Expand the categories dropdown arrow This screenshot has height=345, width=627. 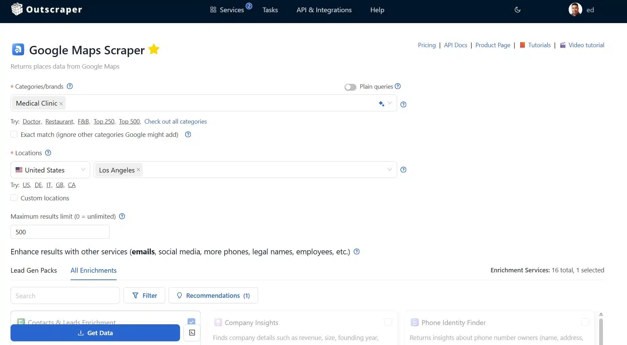[x=390, y=103]
